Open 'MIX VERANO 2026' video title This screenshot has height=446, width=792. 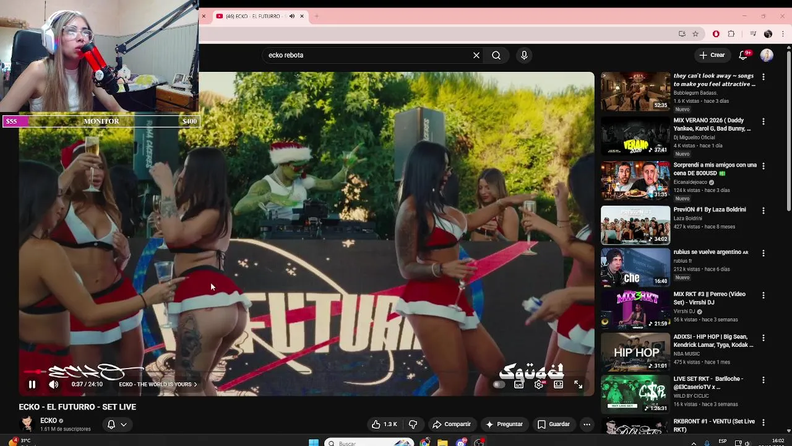pos(712,125)
